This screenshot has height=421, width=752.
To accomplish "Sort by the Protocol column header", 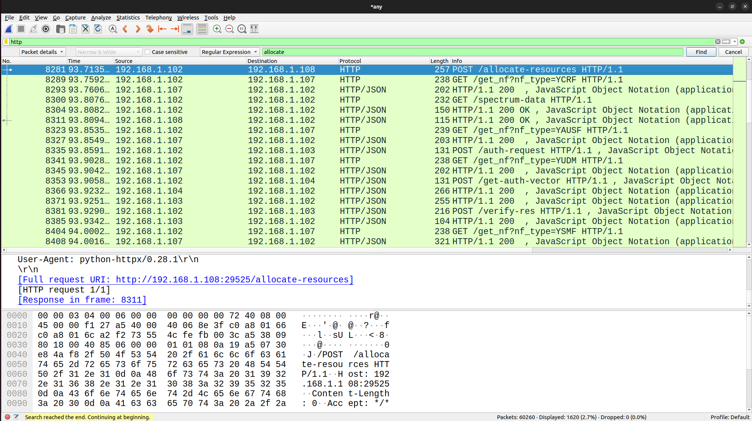I will click(x=383, y=61).
